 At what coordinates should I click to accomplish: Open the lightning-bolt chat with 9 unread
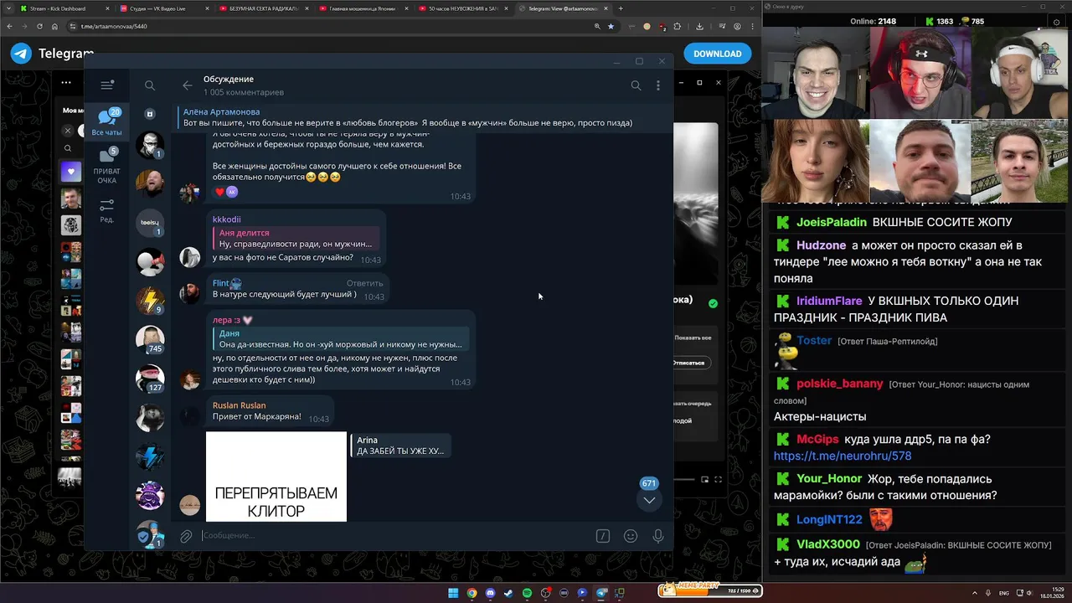(x=150, y=300)
